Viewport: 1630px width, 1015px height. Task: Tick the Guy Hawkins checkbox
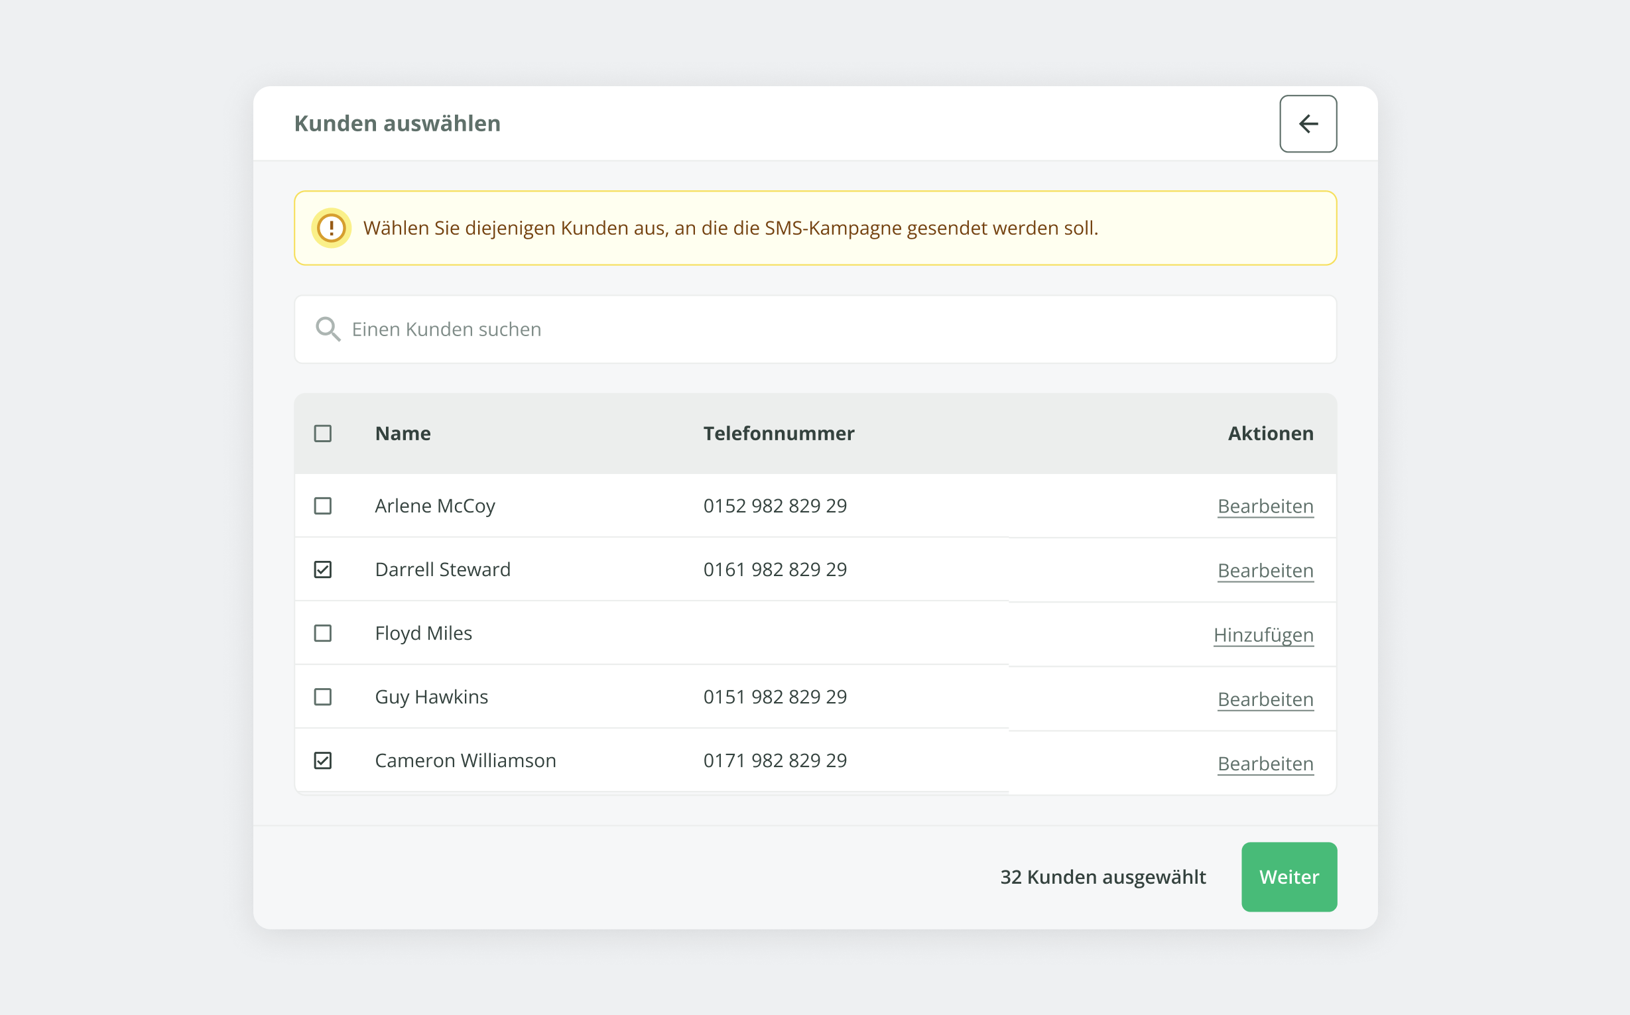[x=323, y=697]
